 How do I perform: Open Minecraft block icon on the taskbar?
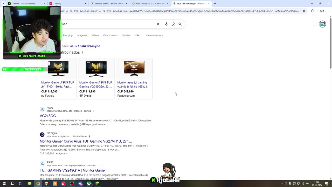click(97, 184)
